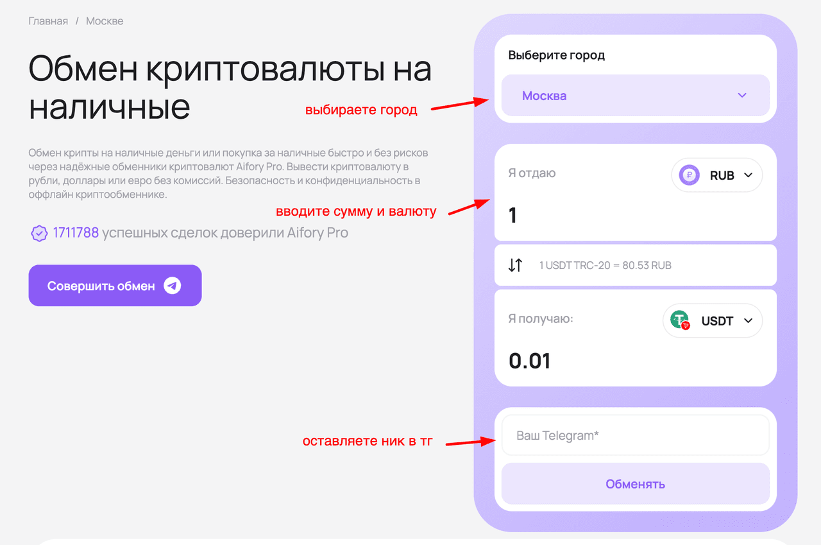
Task: Click the verified badge icon beside 1711788
Action: point(39,233)
